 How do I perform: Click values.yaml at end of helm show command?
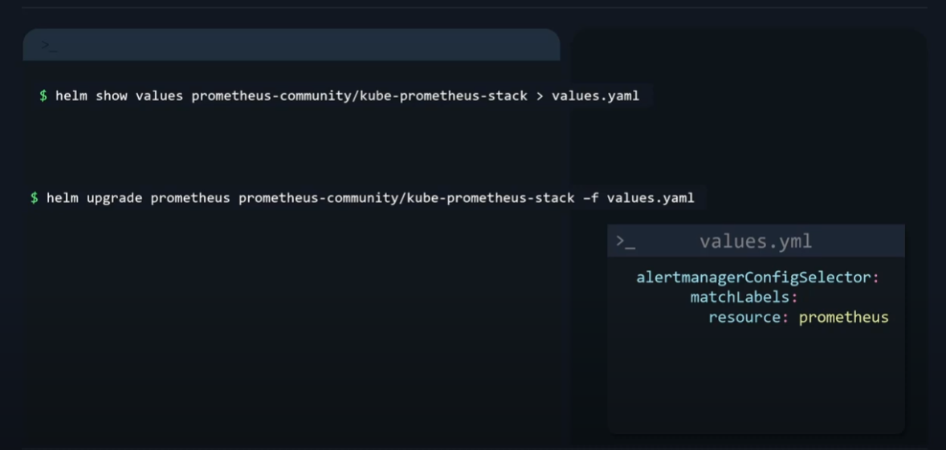pyautogui.click(x=595, y=96)
